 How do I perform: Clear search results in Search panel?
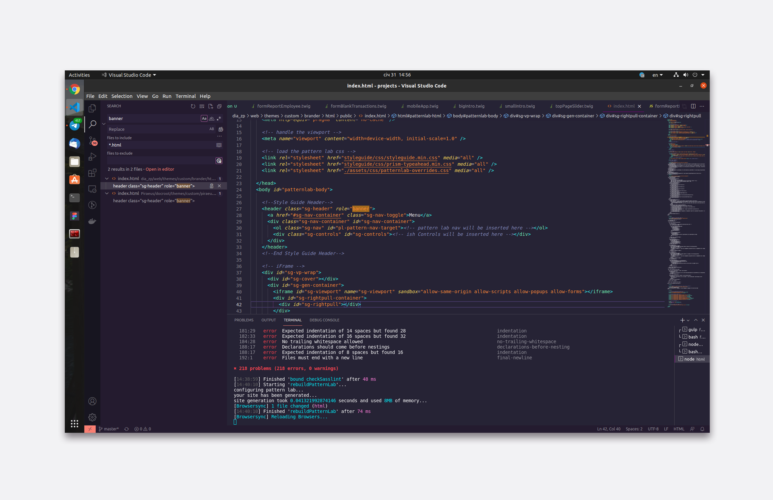[202, 106]
